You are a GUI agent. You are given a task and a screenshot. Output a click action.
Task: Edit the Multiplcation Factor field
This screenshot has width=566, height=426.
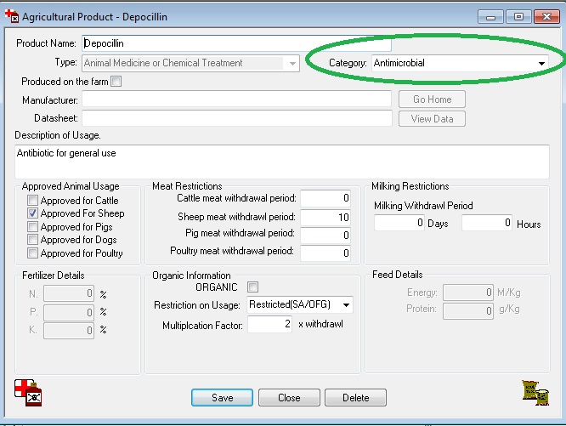coord(269,324)
